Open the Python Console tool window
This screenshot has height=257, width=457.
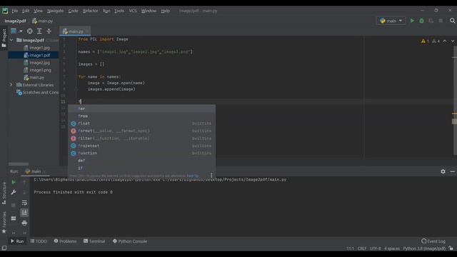coord(130,241)
